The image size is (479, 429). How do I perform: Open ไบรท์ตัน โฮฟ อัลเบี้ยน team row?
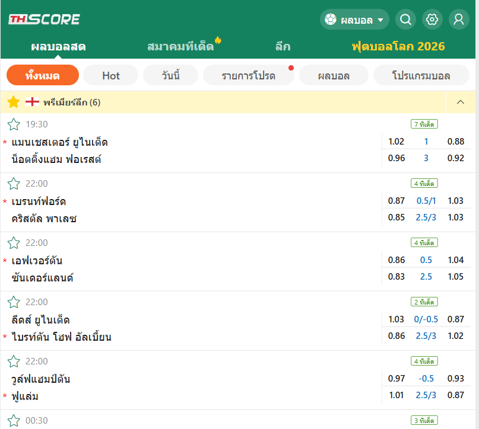tap(61, 337)
